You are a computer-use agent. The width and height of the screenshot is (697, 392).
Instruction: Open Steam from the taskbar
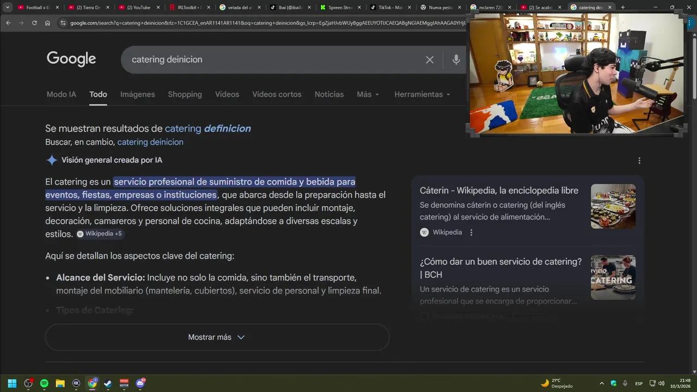[108, 383]
